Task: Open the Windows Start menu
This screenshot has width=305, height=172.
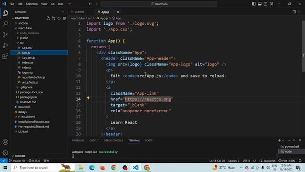Action: coord(5,168)
